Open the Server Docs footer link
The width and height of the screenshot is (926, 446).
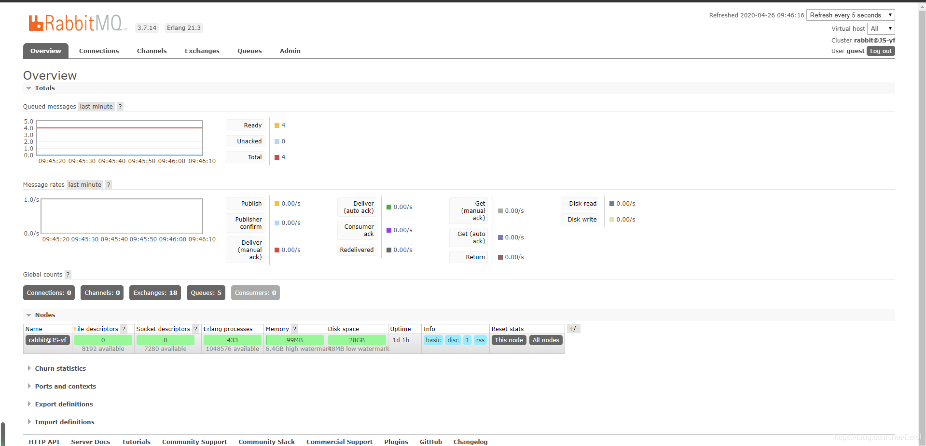point(91,442)
